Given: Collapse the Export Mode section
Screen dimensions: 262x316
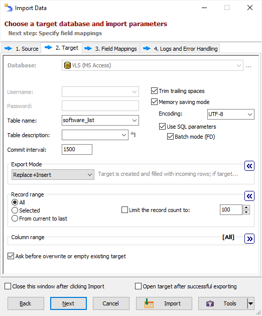Looking at the screenshot, I should [249, 166].
